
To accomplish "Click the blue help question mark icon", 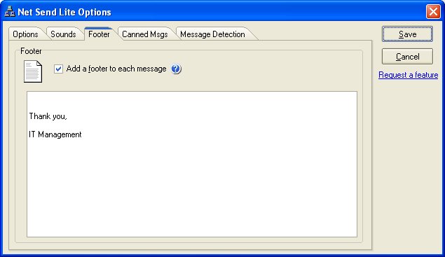I will [176, 69].
